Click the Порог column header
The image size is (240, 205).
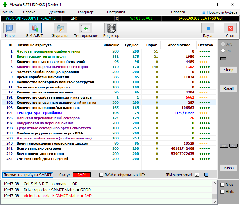[x=151, y=45]
